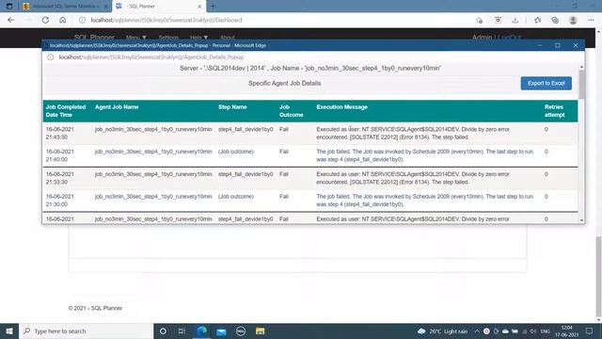
Task: Click main page vertical scrollbar thumb
Action: point(598,276)
